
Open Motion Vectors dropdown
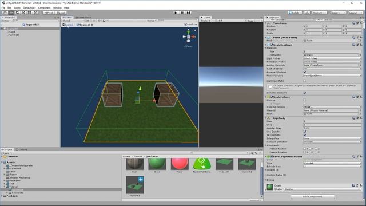click(x=332, y=76)
